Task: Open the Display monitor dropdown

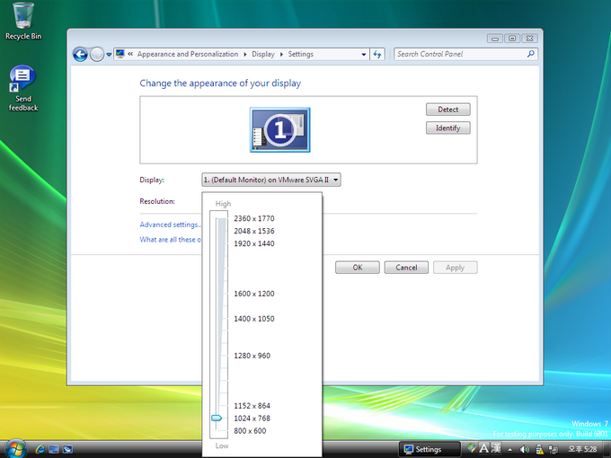Action: tap(271, 180)
